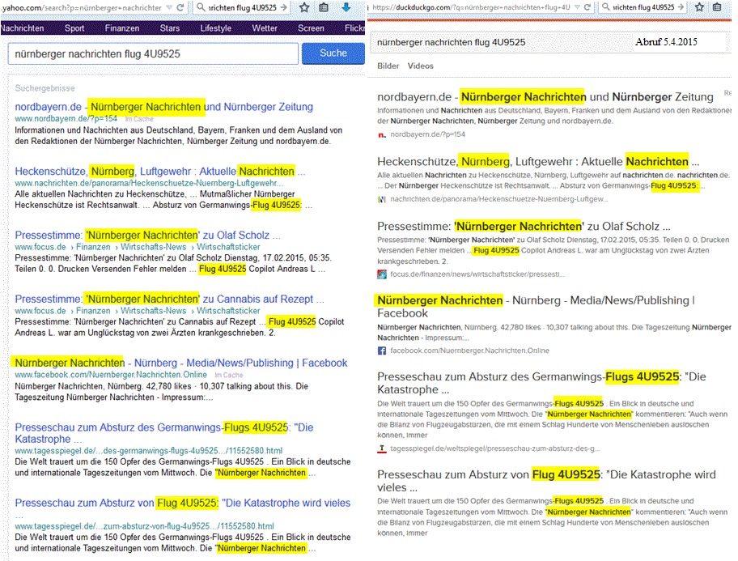This screenshot has height=561, width=738.
Task: Open Nachrichten in Yahoo navigation bar
Action: coord(22,28)
